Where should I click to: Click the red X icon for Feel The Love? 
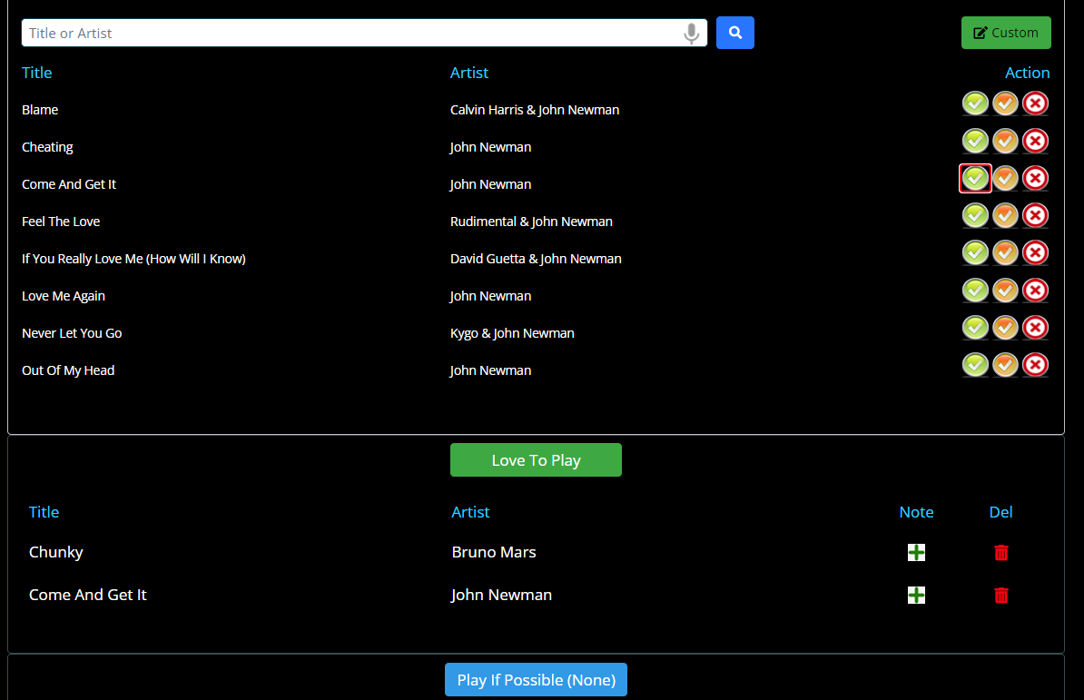coord(1035,215)
